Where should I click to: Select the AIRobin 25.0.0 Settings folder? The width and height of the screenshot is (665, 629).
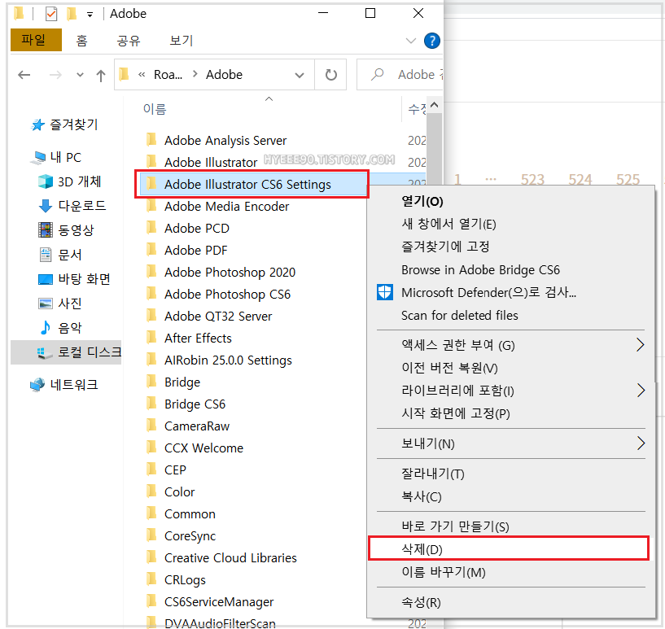pos(228,360)
